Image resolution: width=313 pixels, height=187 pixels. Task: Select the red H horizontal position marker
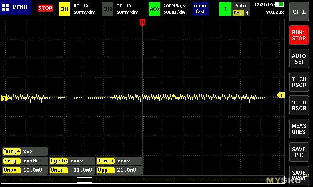(142, 23)
